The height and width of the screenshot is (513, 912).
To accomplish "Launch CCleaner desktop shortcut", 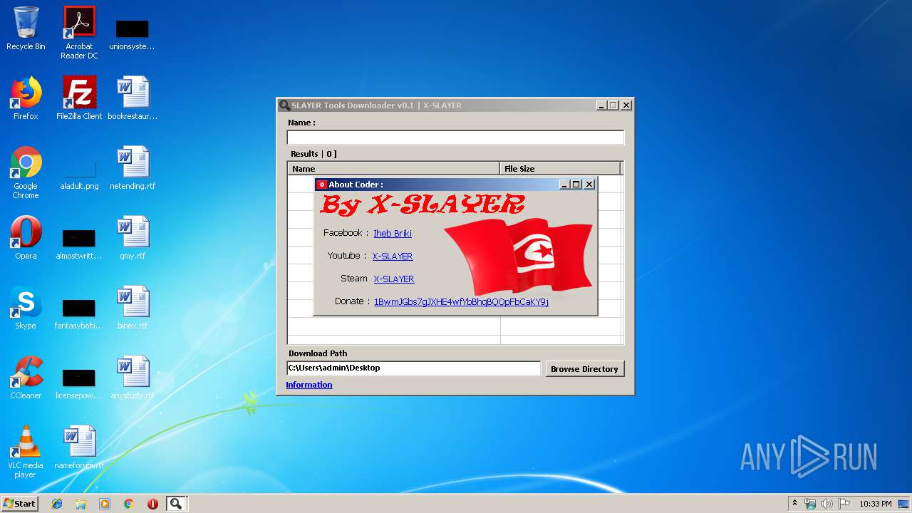I will click(x=26, y=378).
